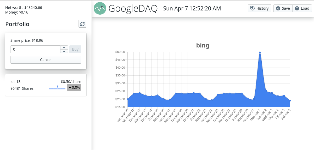
Task: Click the Share price: $18.96 label
Action: tap(27, 40)
